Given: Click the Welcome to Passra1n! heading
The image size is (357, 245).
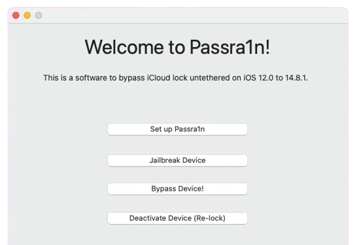Looking at the screenshot, I should coord(177,47).
